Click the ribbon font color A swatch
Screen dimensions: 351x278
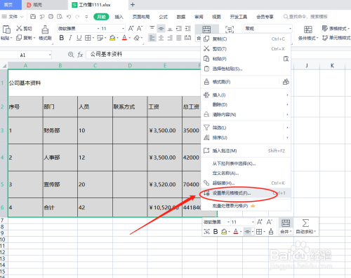click(124, 38)
